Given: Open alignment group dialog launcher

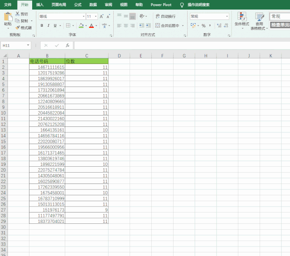Looking at the screenshot, I should click(185, 35).
